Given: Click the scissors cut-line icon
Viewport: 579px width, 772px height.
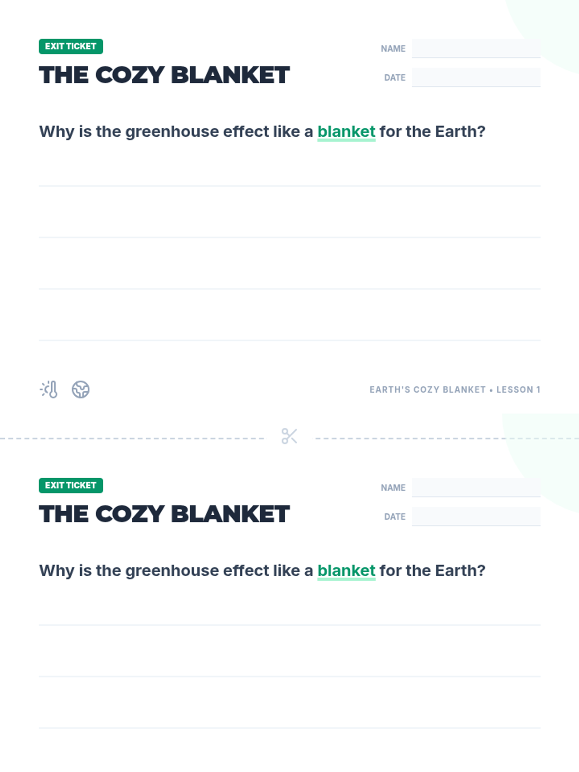Looking at the screenshot, I should point(289,436).
